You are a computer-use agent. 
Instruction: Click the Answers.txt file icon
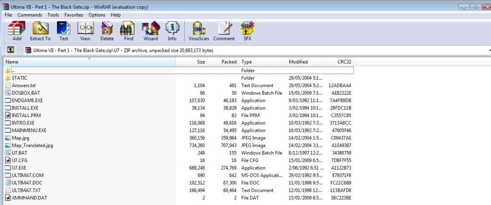pos(8,86)
